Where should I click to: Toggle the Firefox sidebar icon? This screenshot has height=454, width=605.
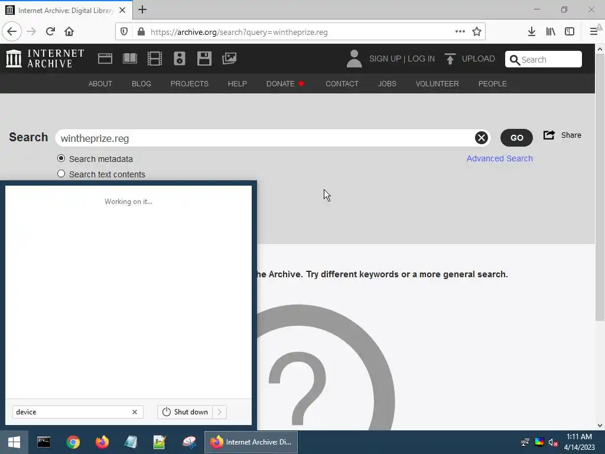pos(570,32)
